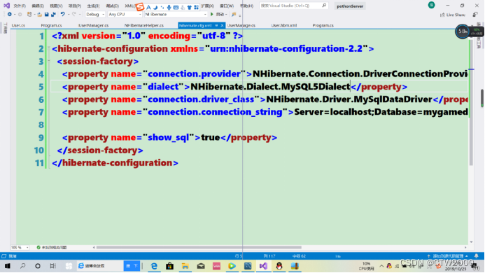The image size is (485, 273).
Task: Click the Sogou microphone voice input icon
Action: (169, 7)
